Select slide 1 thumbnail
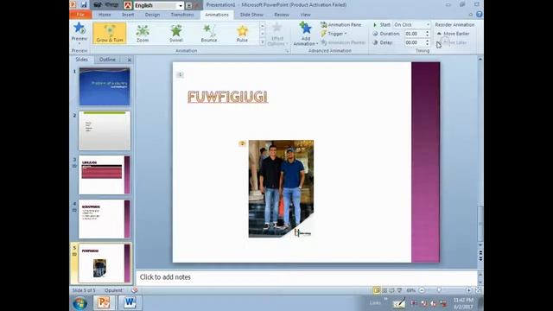 point(105,86)
